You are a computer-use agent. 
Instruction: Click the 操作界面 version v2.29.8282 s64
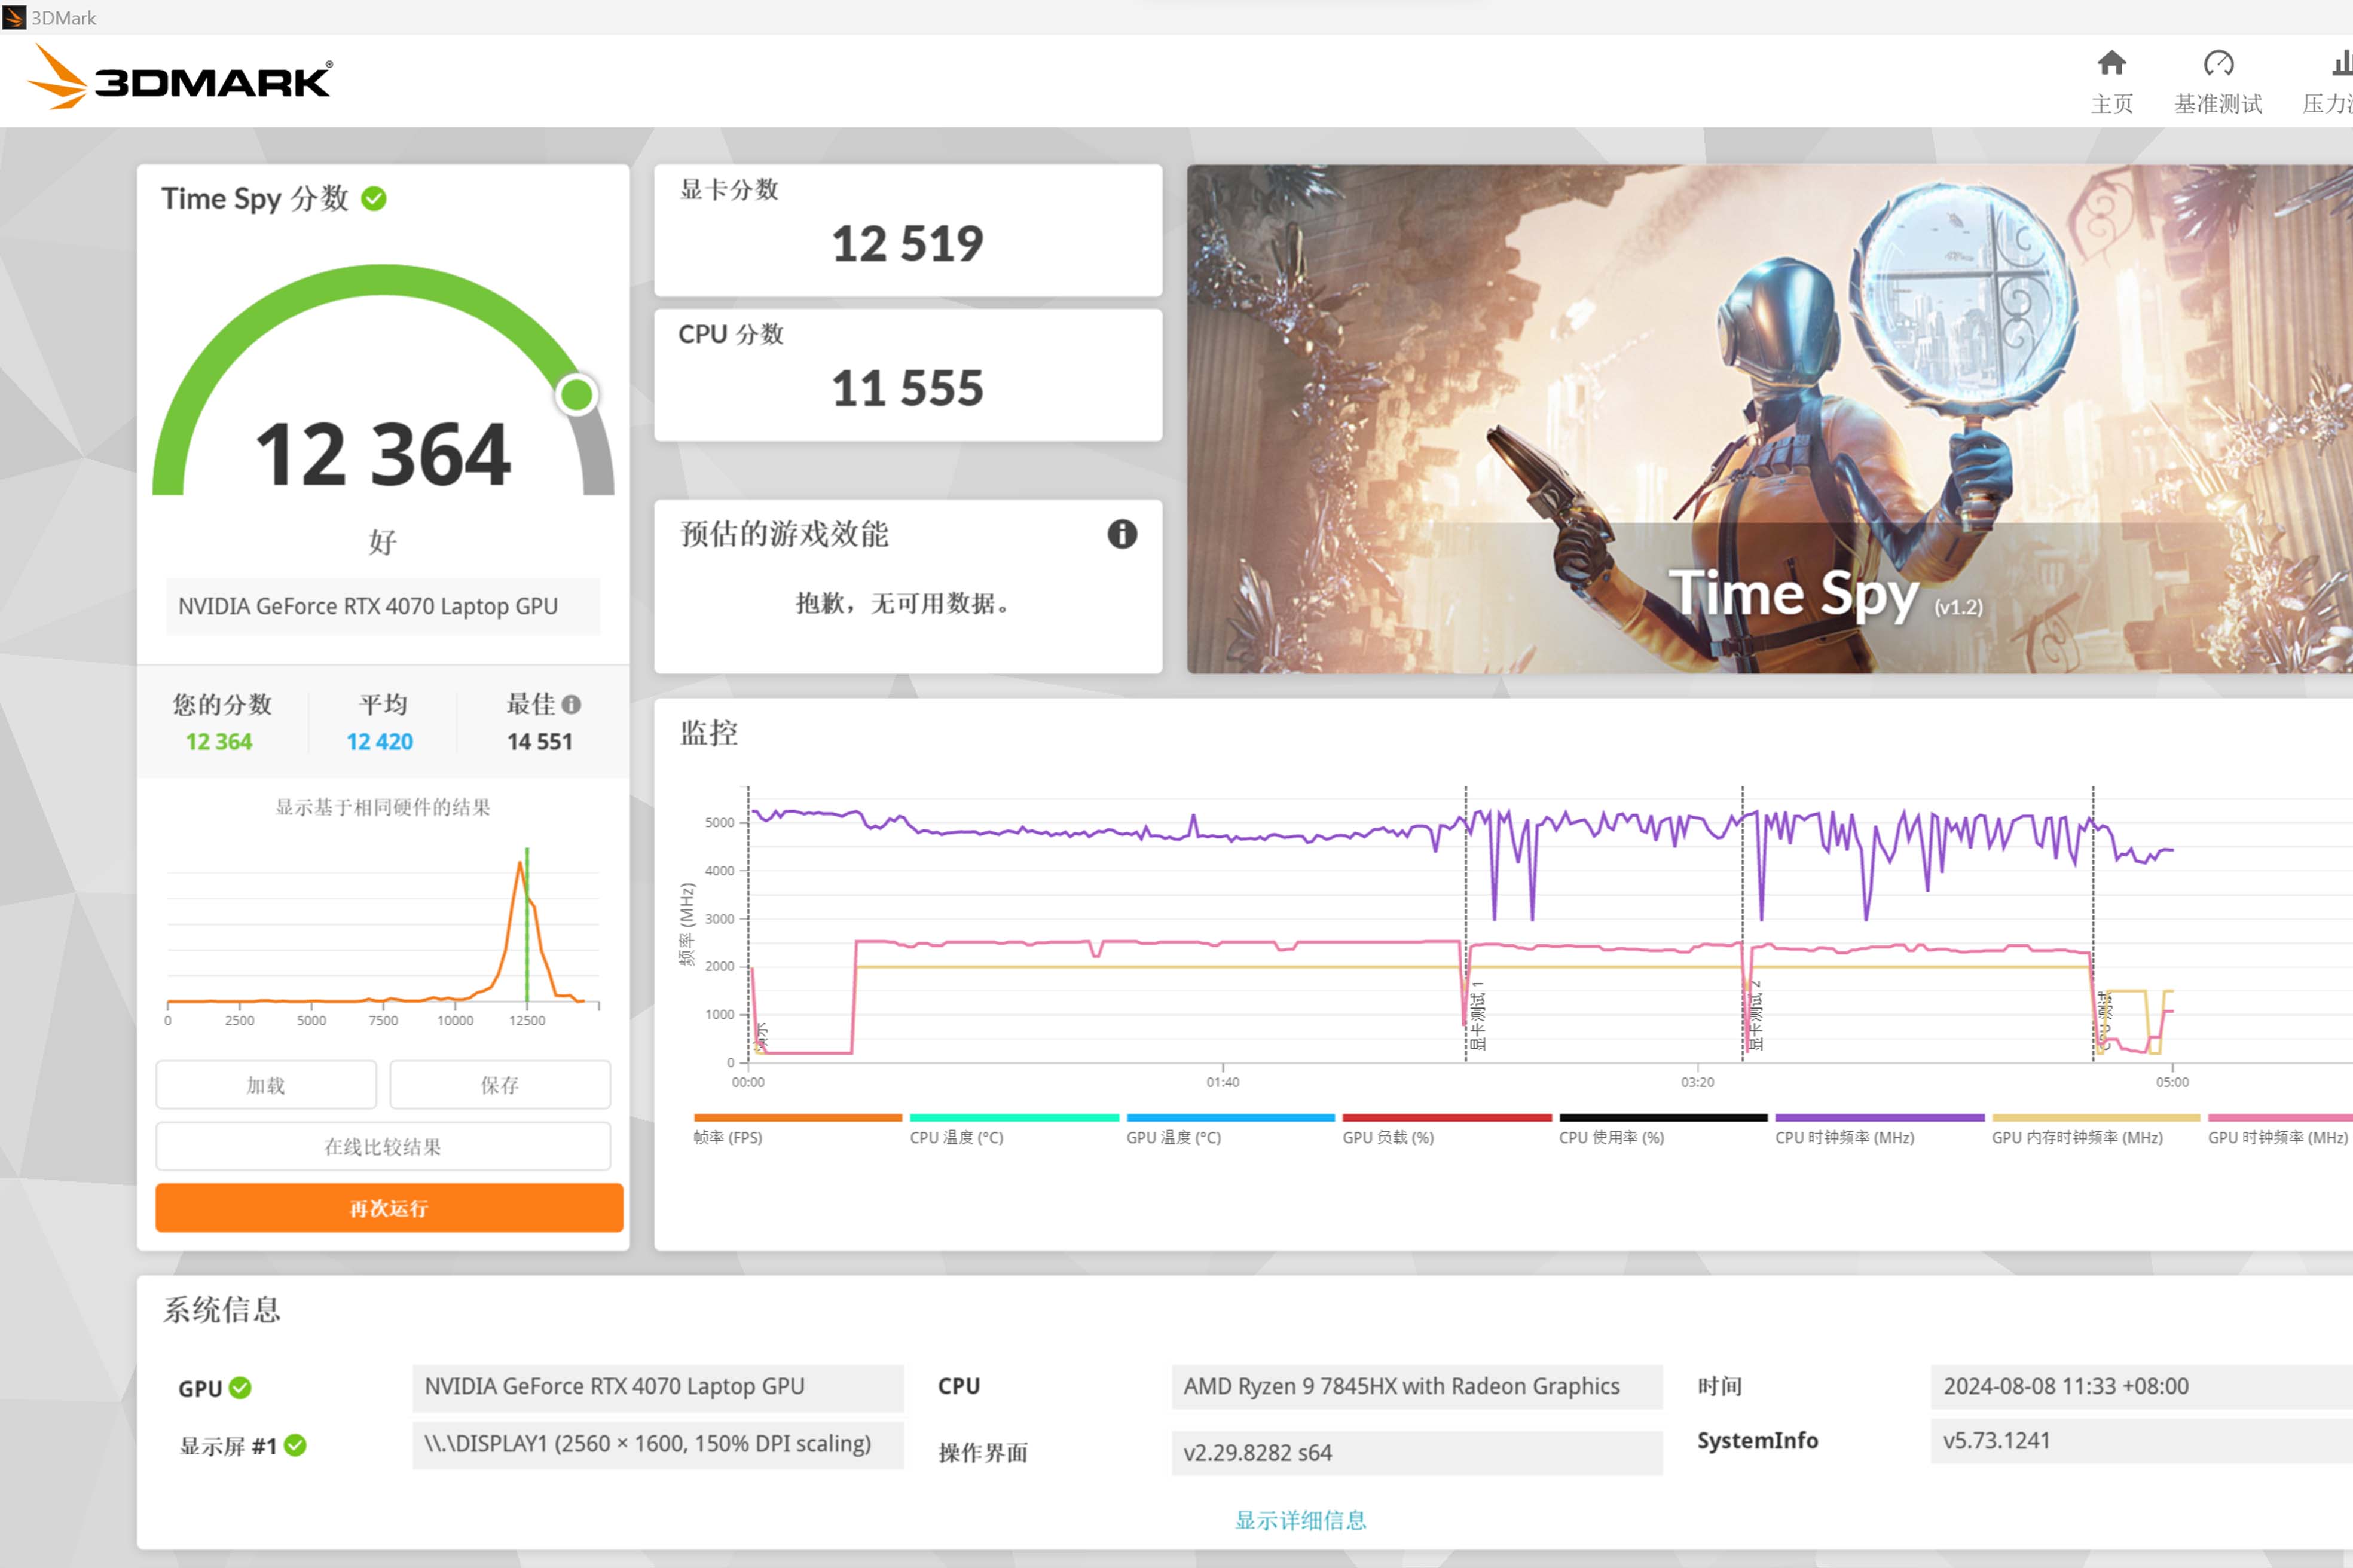click(x=1417, y=1452)
